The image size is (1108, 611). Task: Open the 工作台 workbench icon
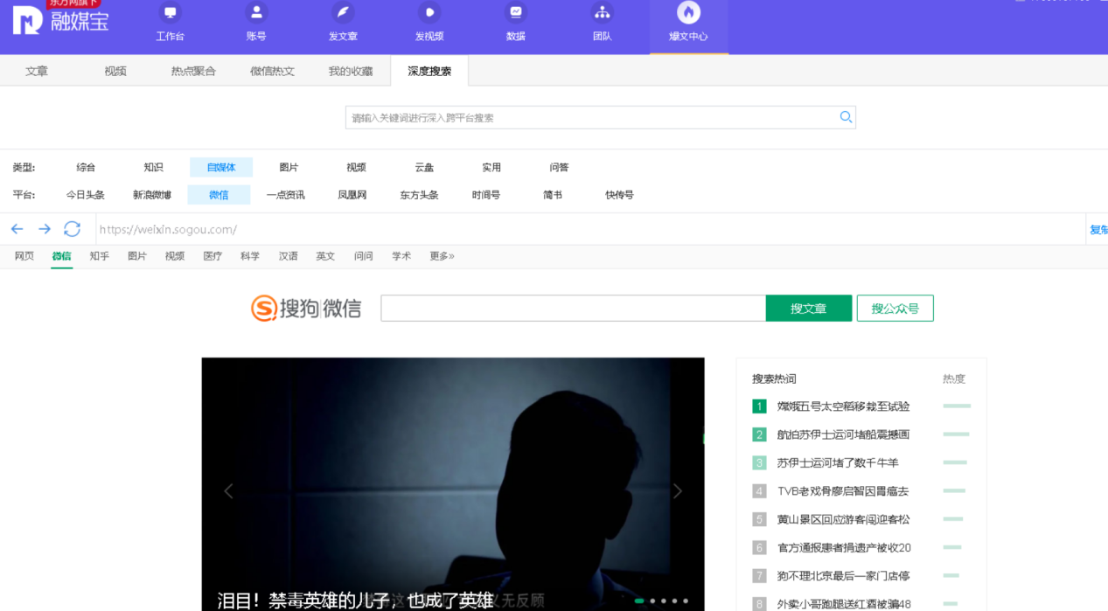click(171, 12)
